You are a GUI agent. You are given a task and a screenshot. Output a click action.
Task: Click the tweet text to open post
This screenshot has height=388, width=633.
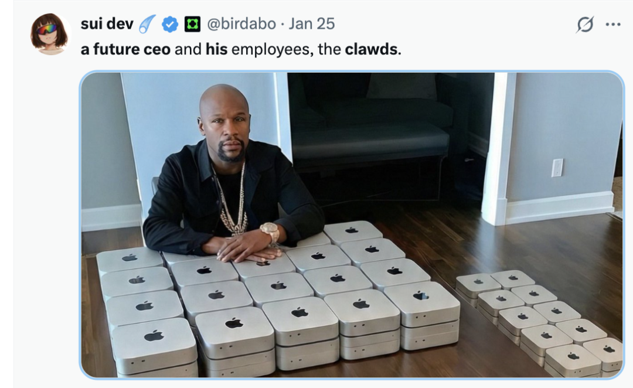click(x=241, y=49)
